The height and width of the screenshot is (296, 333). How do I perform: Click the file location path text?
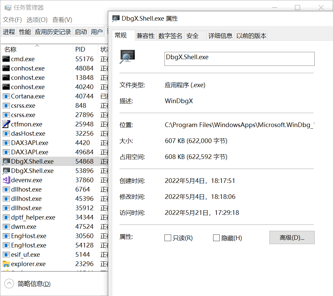click(x=239, y=125)
